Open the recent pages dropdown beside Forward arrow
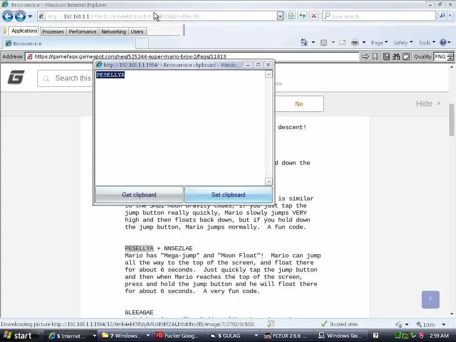Image resolution: width=456 pixels, height=342 pixels. click(x=30, y=16)
